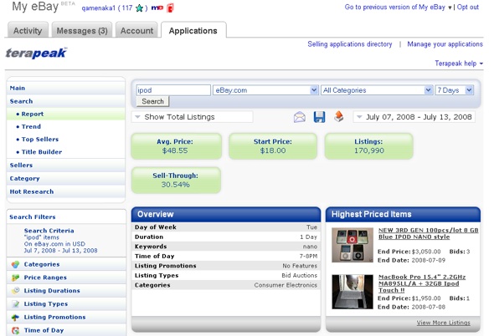Click the Listings 170,990 tile
Image resolution: width=494 pixels, height=336 pixels.
coord(368,146)
